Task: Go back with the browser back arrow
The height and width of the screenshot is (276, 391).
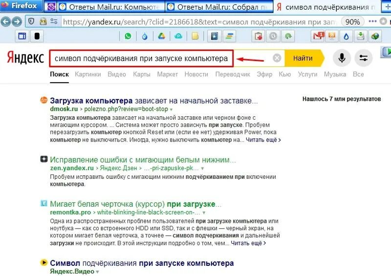Action: 6,21
